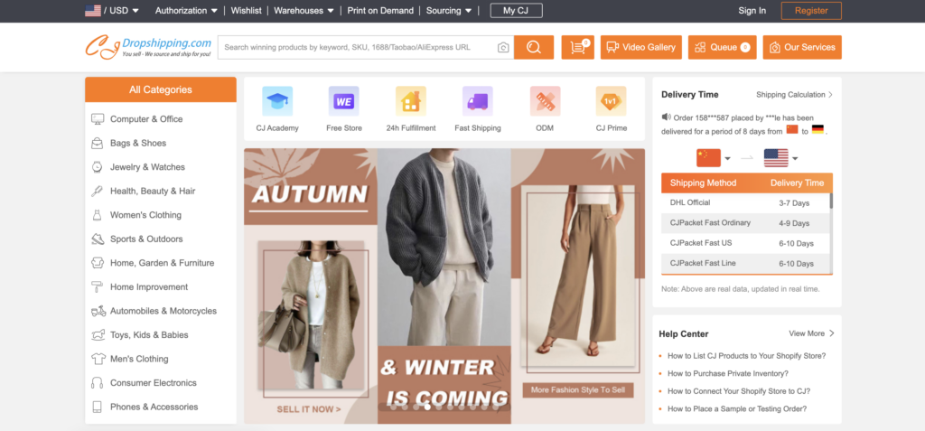925x431 pixels.
Task: Click the orange search magnifier button
Action: point(533,48)
